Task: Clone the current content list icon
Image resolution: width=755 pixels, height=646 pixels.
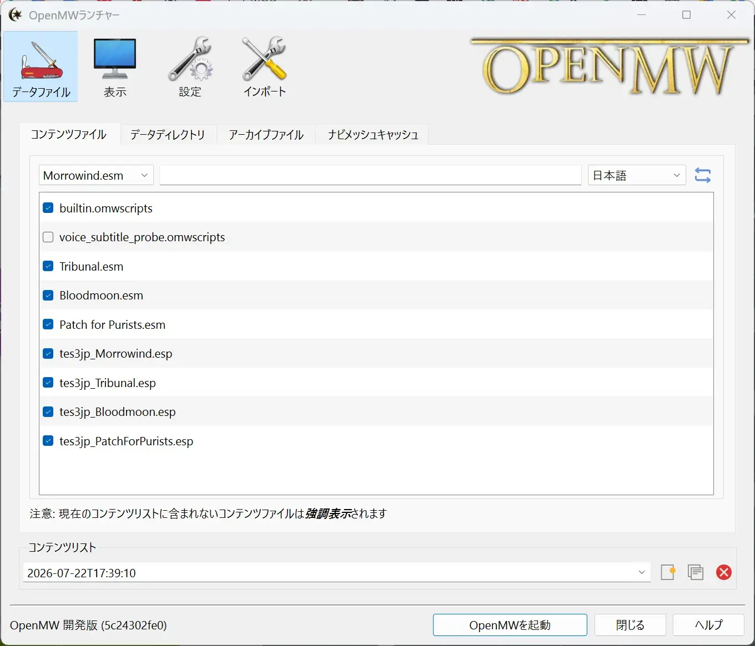Action: [696, 572]
